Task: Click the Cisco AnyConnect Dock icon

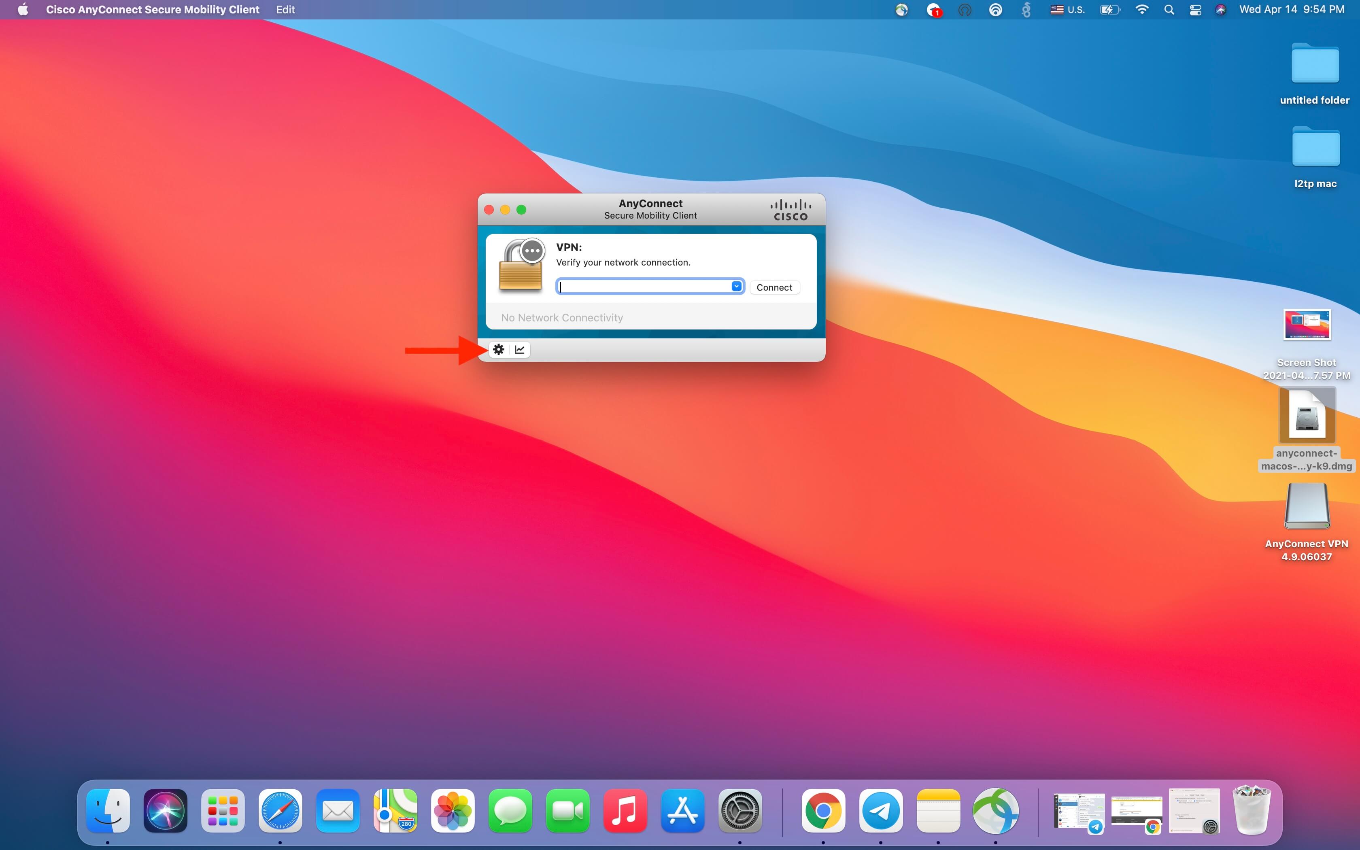Action: (995, 811)
